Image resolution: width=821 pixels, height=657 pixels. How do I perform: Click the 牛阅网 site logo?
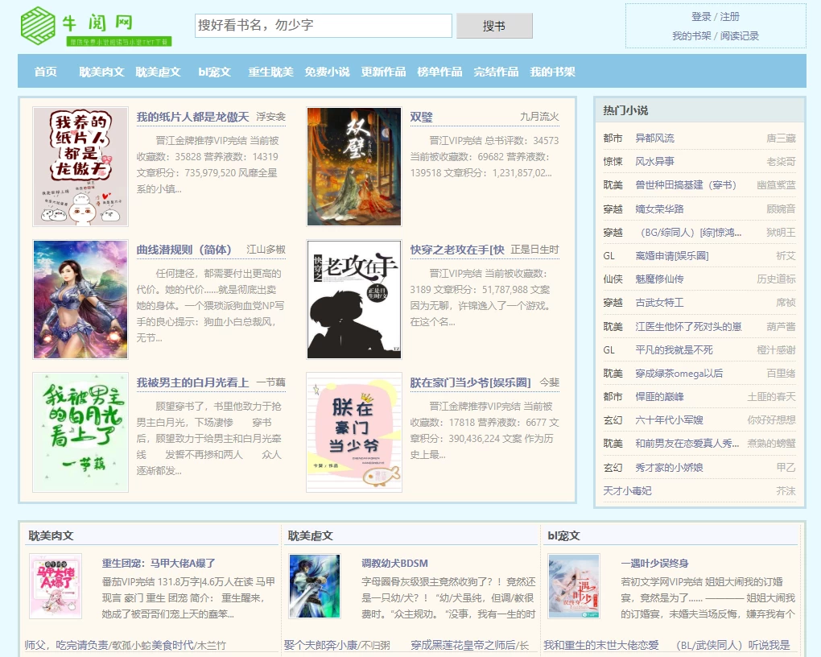pyautogui.click(x=95, y=26)
